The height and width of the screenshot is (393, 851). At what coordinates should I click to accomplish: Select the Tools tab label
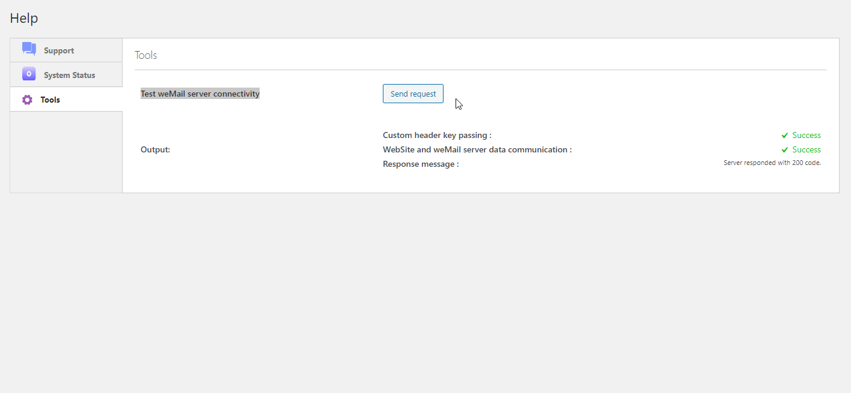[50, 100]
